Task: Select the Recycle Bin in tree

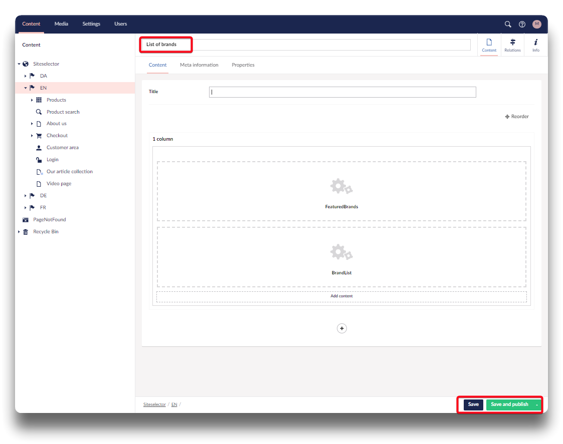Action: (46, 232)
